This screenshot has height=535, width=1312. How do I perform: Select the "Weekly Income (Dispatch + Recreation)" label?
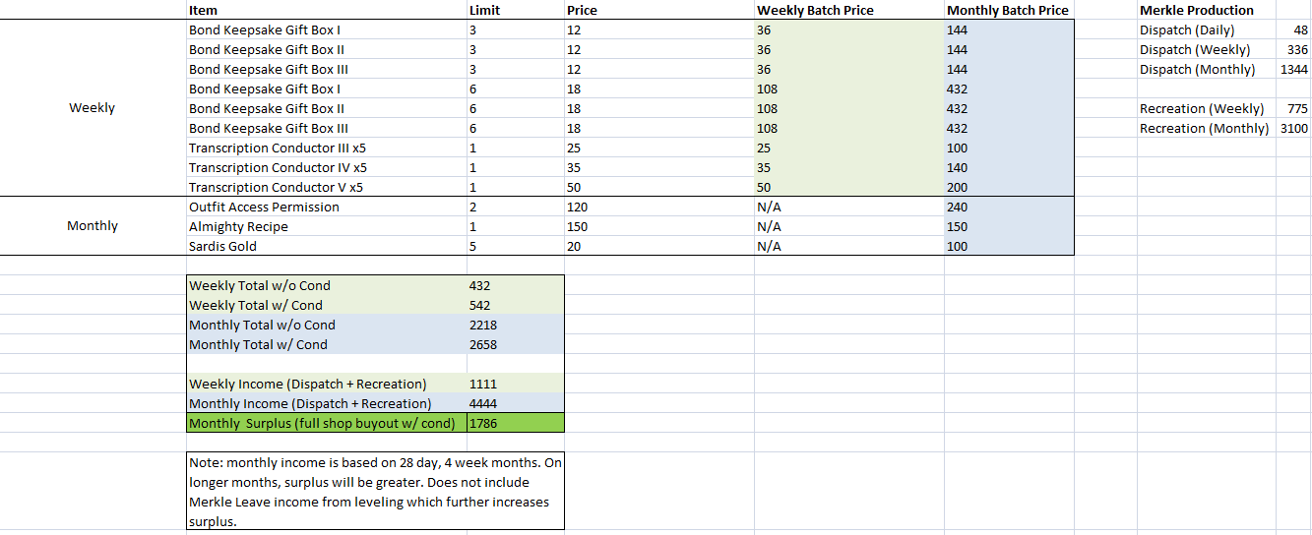(327, 384)
